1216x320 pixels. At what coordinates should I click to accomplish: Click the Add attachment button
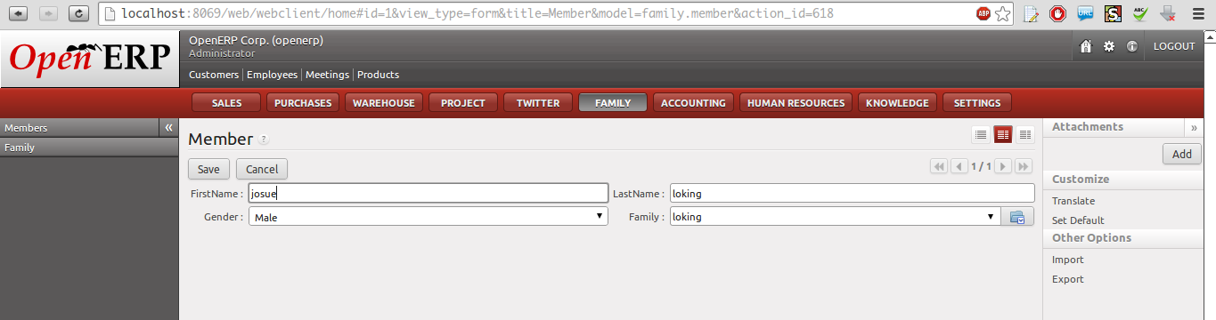click(1182, 154)
